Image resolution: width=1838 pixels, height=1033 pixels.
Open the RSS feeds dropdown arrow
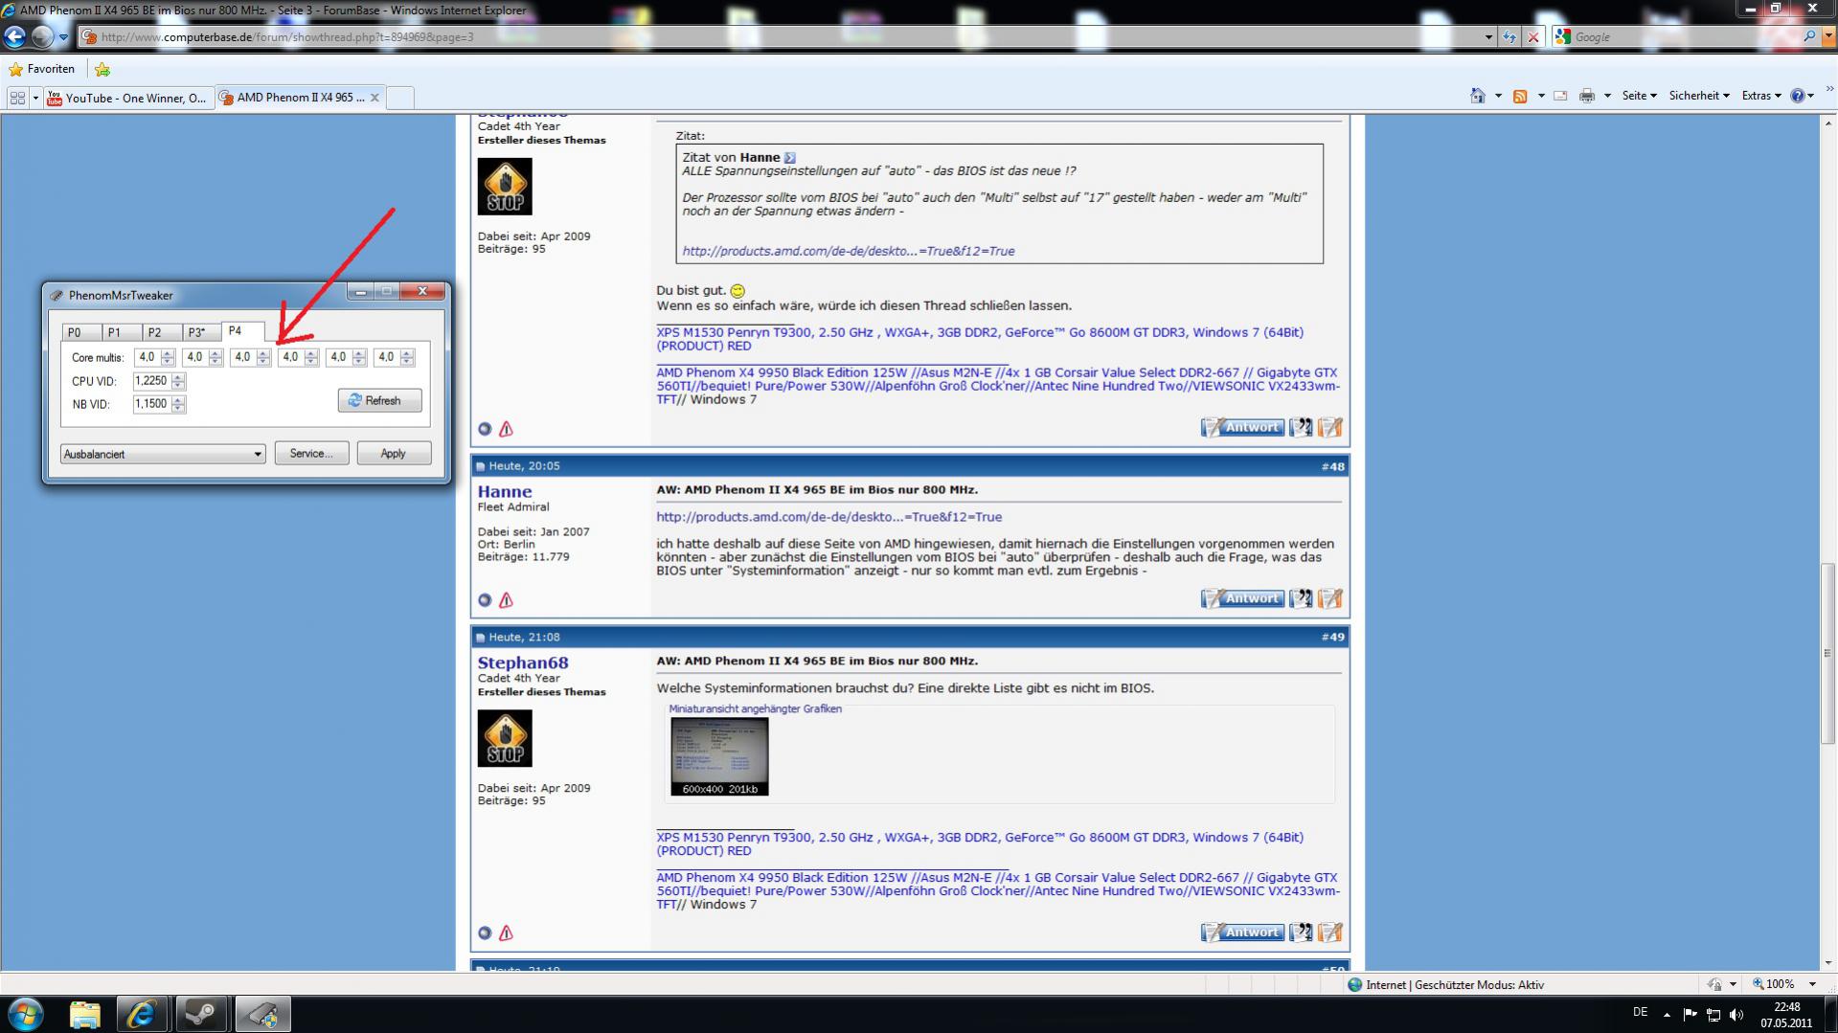[x=1540, y=96]
